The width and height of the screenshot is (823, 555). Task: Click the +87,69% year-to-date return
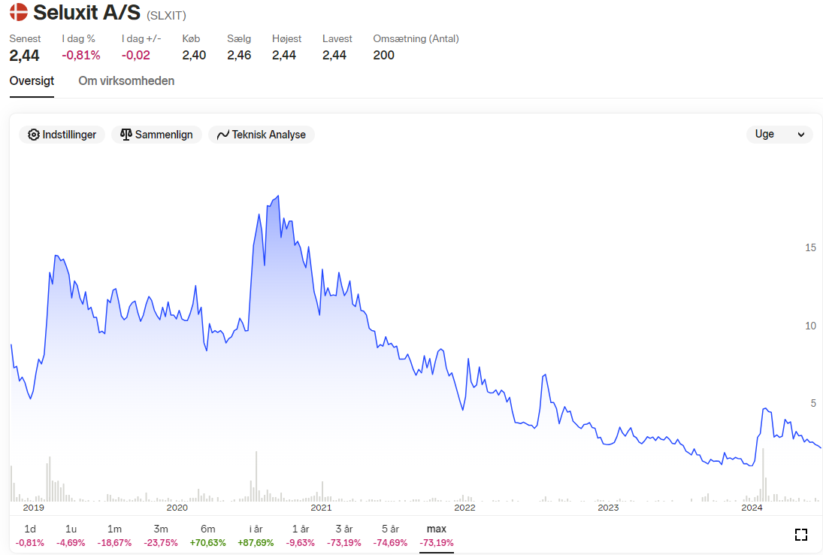coord(256,543)
